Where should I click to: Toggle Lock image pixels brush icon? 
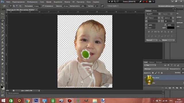(156, 73)
